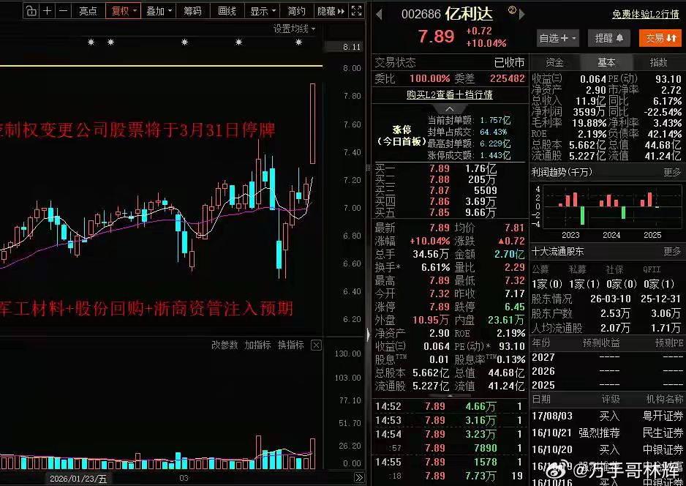Click the 14:52 trade tick row
Screen dimensions: 686x486
(x=450, y=407)
